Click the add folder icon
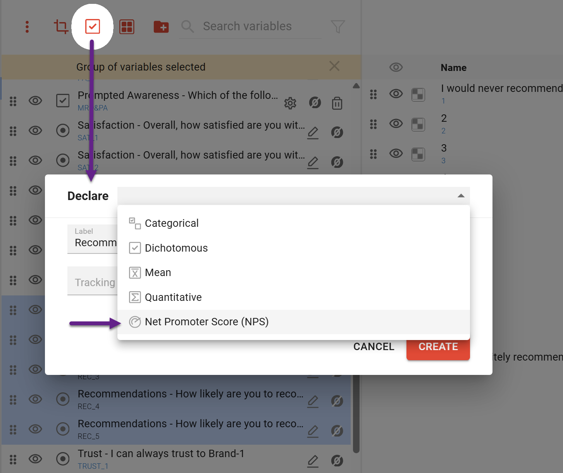 click(161, 27)
